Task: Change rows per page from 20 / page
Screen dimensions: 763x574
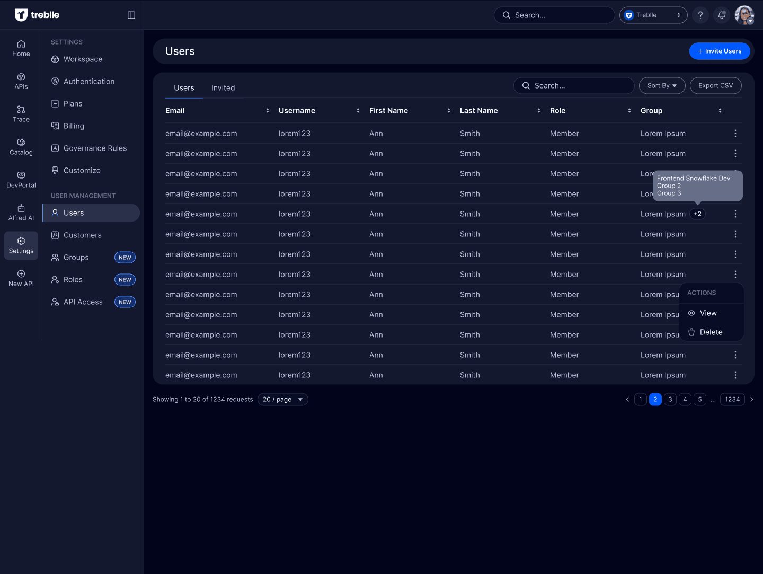Action: [282, 400]
